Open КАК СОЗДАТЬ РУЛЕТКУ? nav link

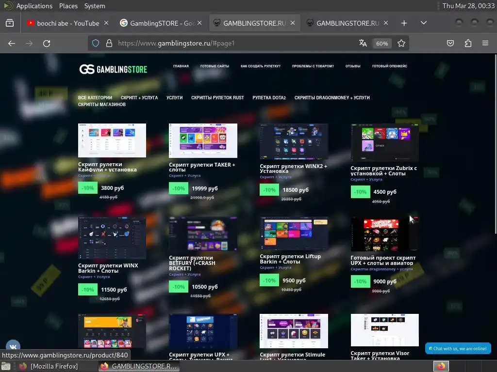point(261,66)
